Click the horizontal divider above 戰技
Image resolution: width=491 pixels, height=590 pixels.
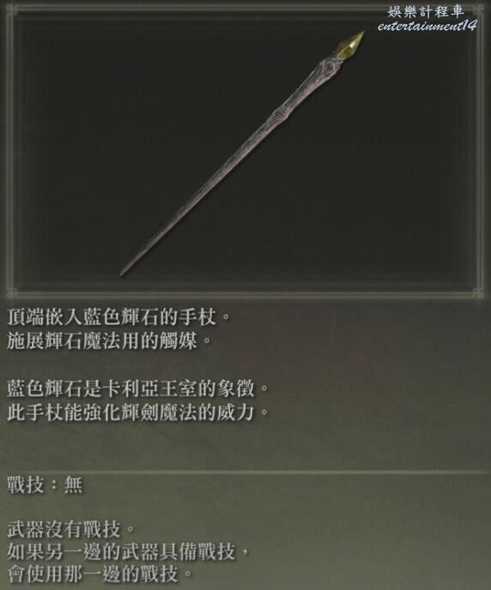coord(245,472)
